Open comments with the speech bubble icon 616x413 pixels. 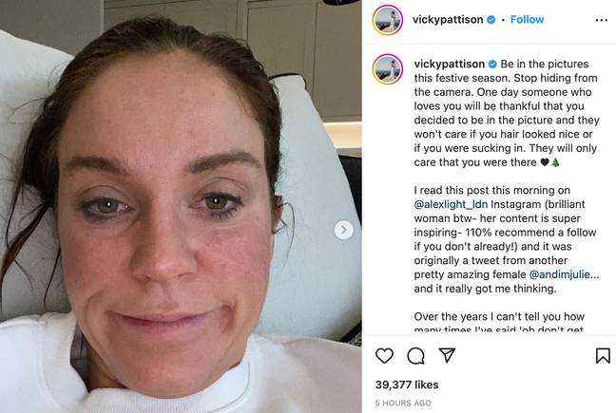pyautogui.click(x=415, y=356)
